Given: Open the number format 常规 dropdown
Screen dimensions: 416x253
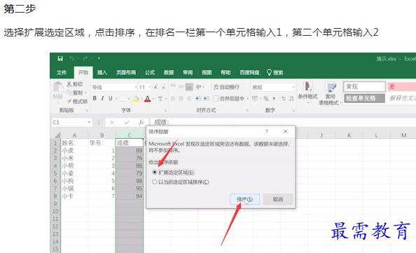Looking at the screenshot, I should coord(293,87).
